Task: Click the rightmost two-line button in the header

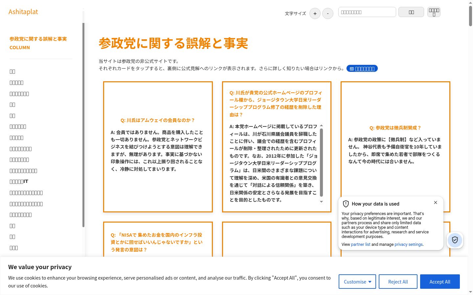Action: pos(434,12)
